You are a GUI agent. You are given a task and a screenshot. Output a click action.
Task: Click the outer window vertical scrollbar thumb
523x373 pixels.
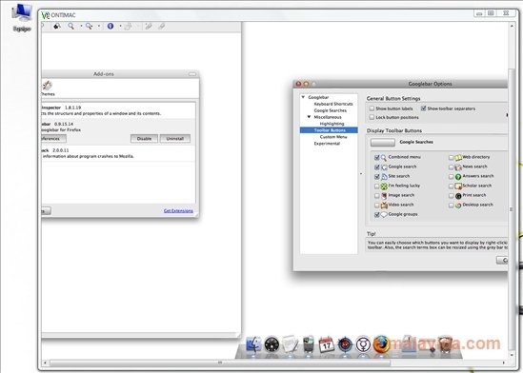pyautogui.click(x=512, y=208)
